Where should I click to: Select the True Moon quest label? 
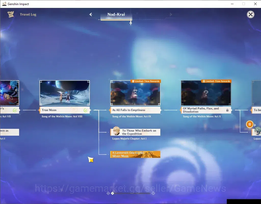64,110
